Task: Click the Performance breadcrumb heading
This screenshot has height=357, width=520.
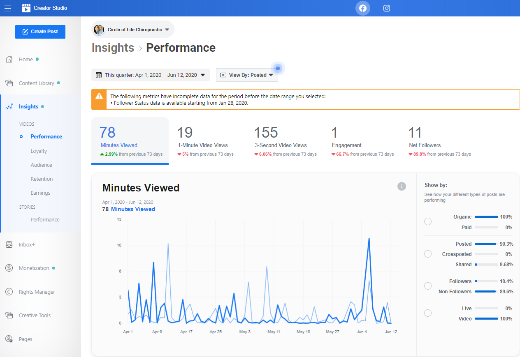Action: [181, 48]
